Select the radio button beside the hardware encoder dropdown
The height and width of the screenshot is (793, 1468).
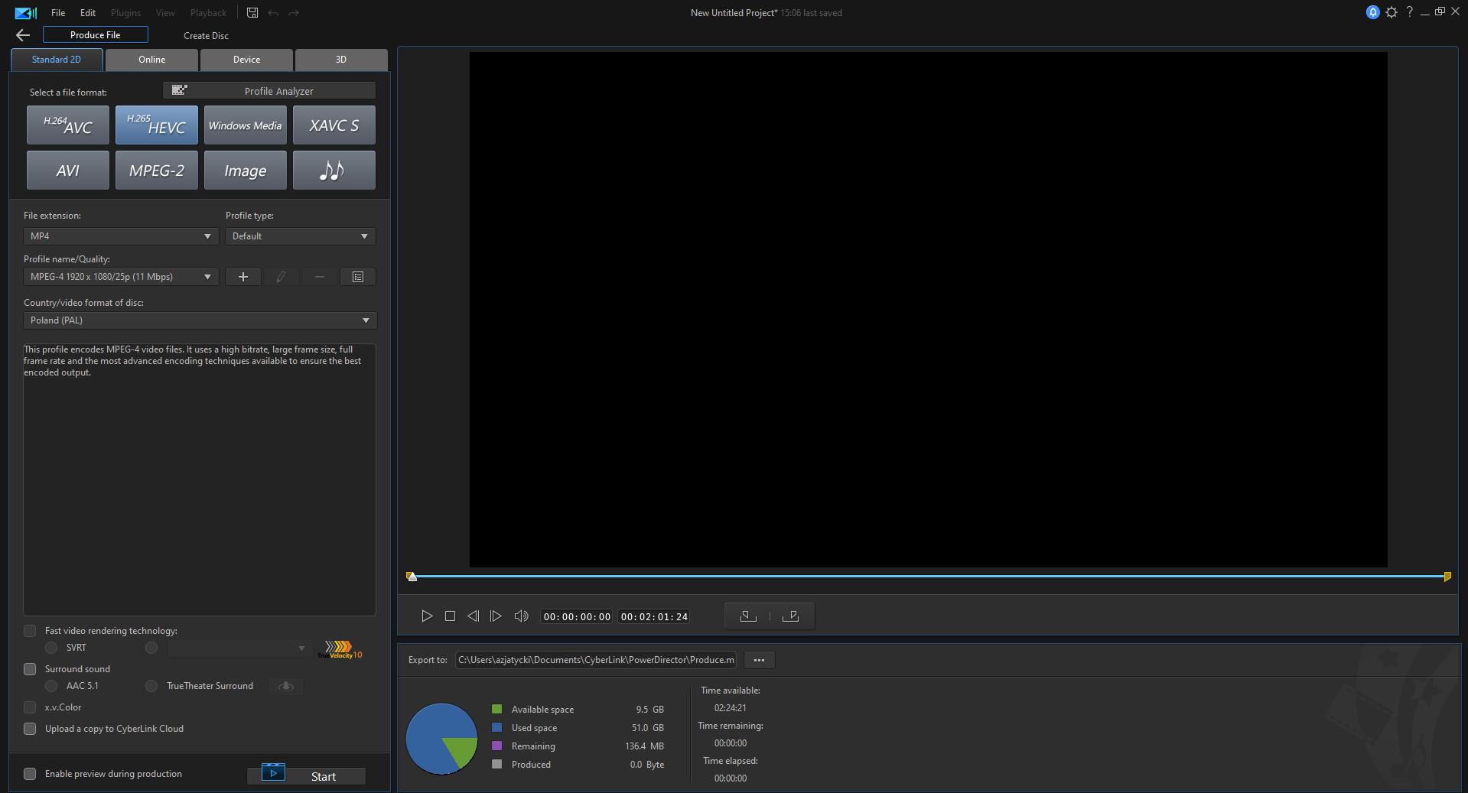[x=151, y=648]
